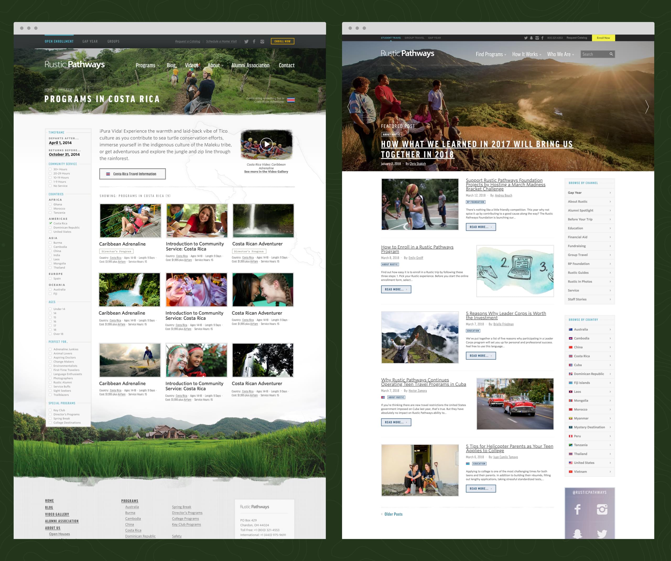This screenshot has height=561, width=671.
Task: Click the Costa Rica flag icon on hero banner
Action: [x=291, y=100]
